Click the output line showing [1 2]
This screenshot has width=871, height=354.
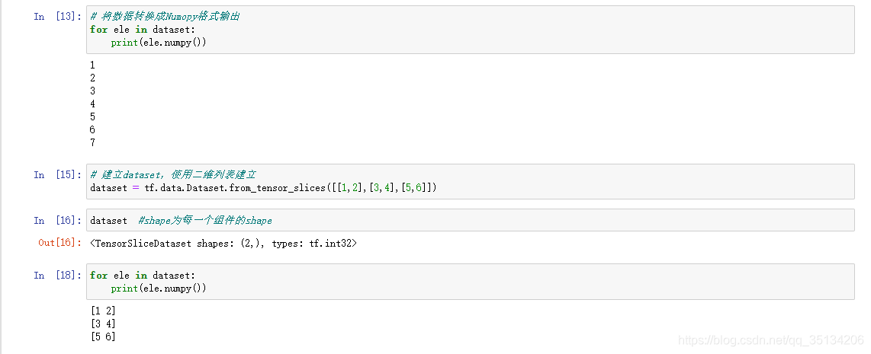(103, 311)
